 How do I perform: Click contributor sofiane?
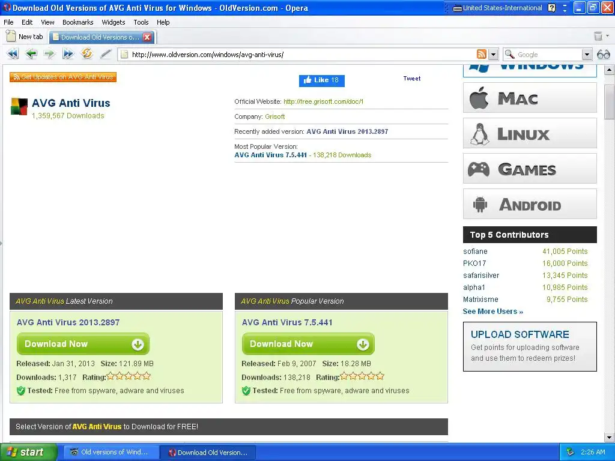click(x=475, y=252)
